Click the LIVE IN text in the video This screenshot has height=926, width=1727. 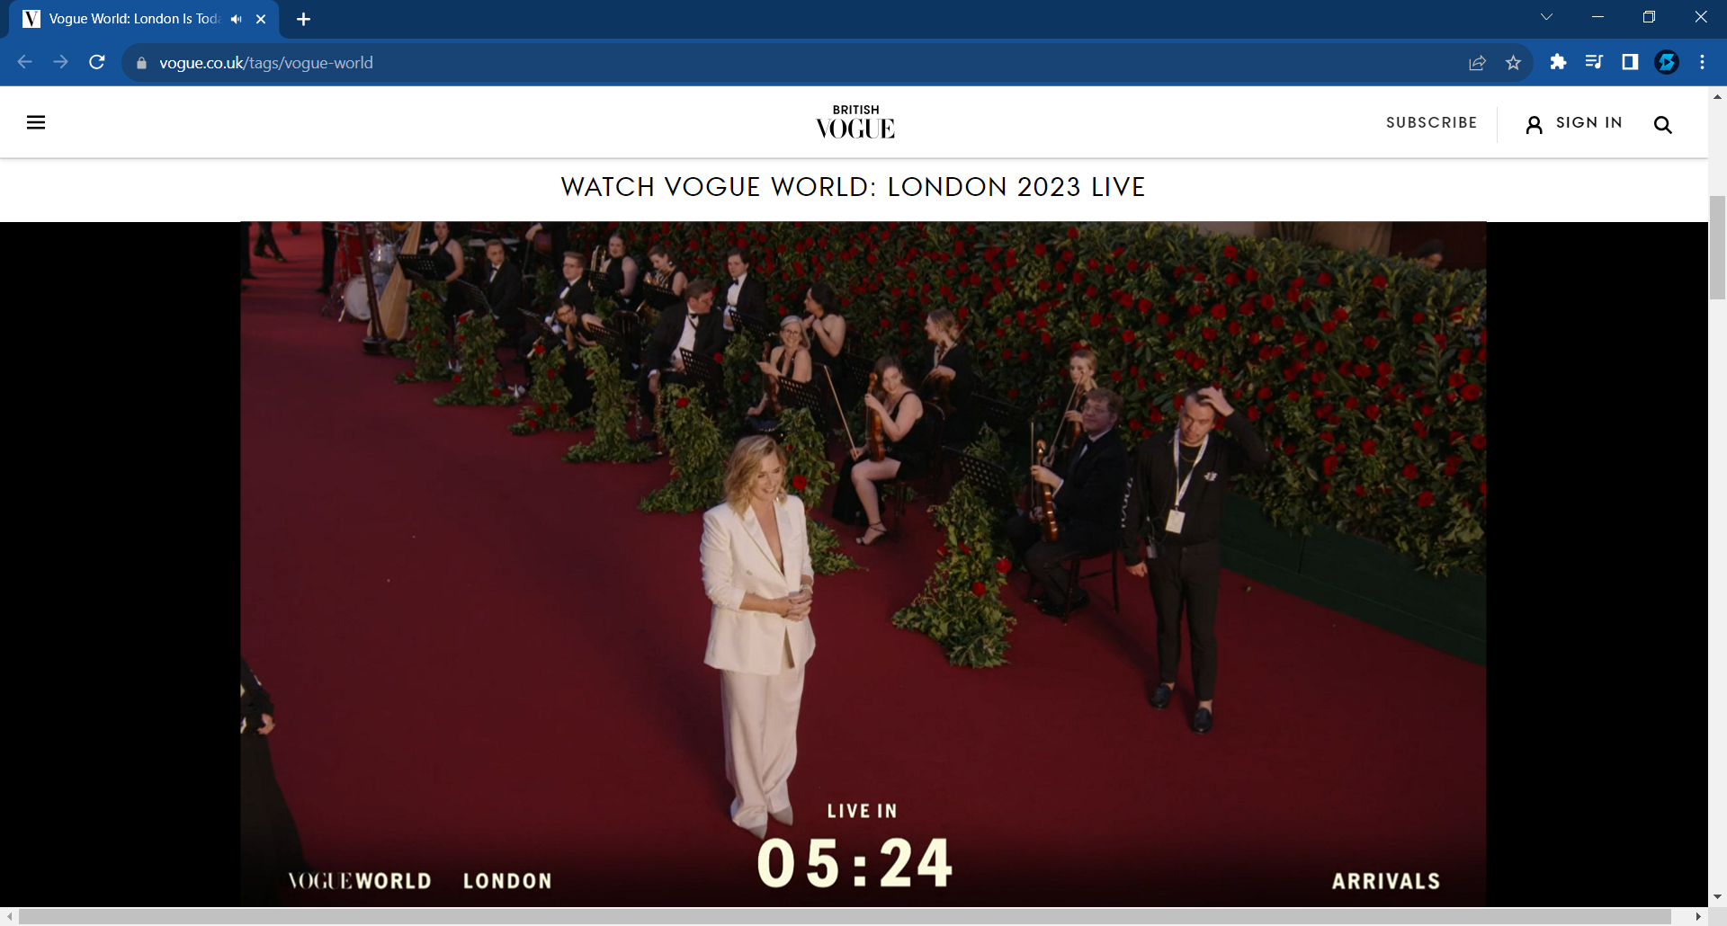862,811
